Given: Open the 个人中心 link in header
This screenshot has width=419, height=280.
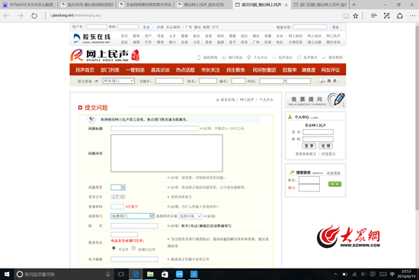Looking at the screenshot, I should tap(261, 57).
